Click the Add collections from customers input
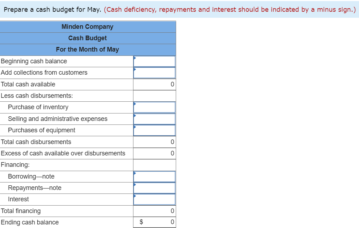 (x=154, y=73)
